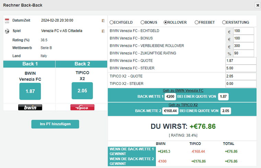The height and width of the screenshot is (168, 261).
Task: Follow the Geh zu BWIN Venezia FC link
Action: click(183, 91)
